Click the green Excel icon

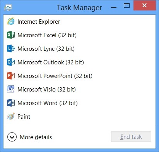[x=11, y=35]
